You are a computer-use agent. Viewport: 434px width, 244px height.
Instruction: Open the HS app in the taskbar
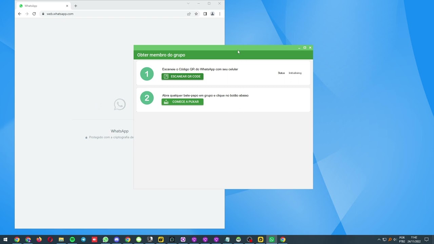238,240
